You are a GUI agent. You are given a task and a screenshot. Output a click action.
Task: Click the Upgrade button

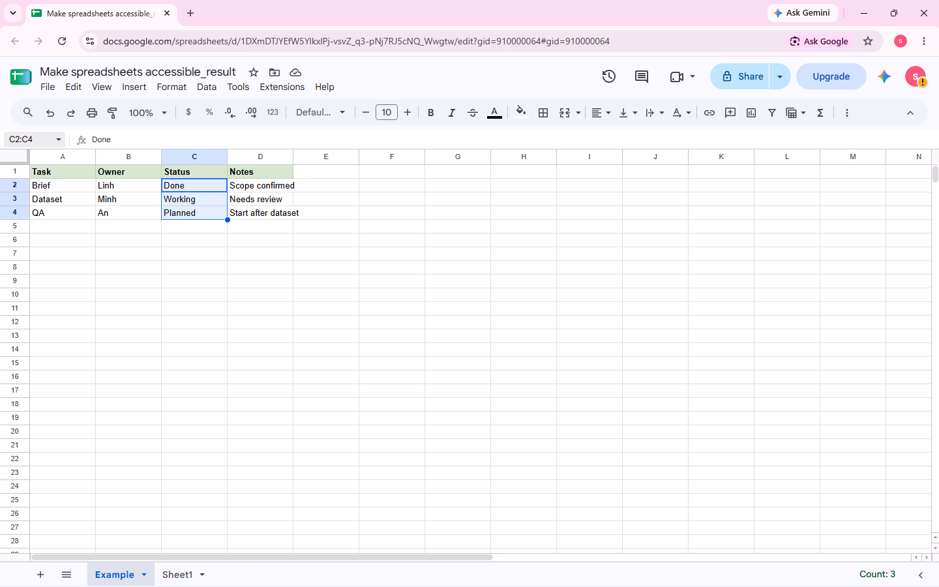(x=831, y=76)
